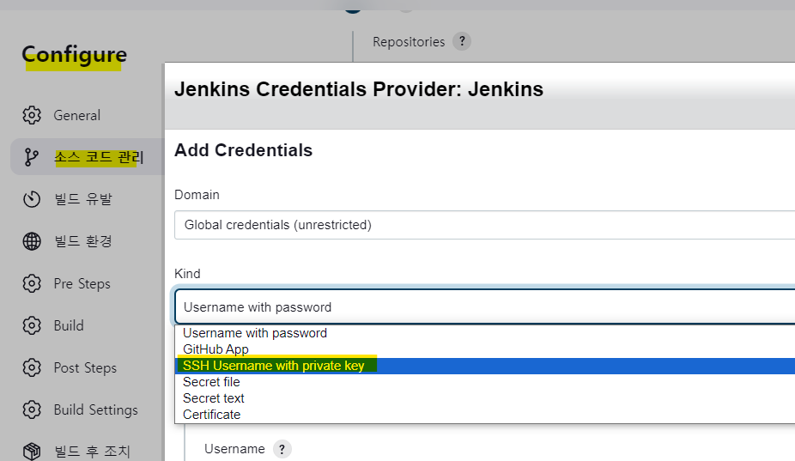Open the Build section in sidebar

[x=69, y=325]
